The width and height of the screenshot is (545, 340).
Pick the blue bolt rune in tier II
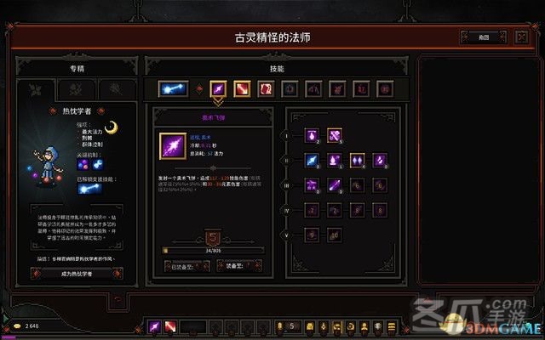[x=312, y=161]
